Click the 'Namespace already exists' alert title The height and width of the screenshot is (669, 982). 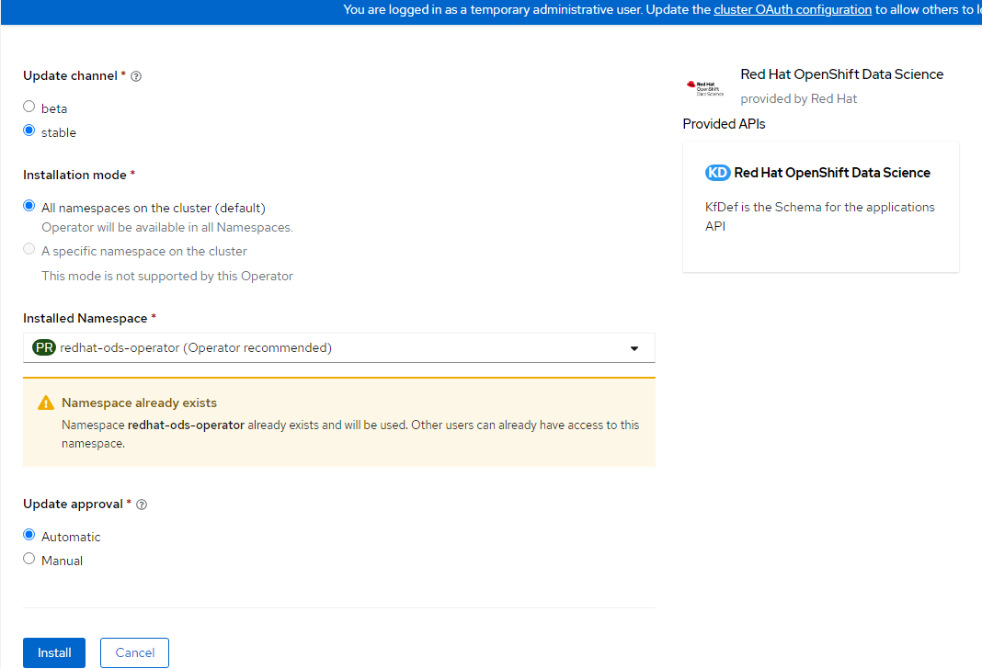click(139, 403)
